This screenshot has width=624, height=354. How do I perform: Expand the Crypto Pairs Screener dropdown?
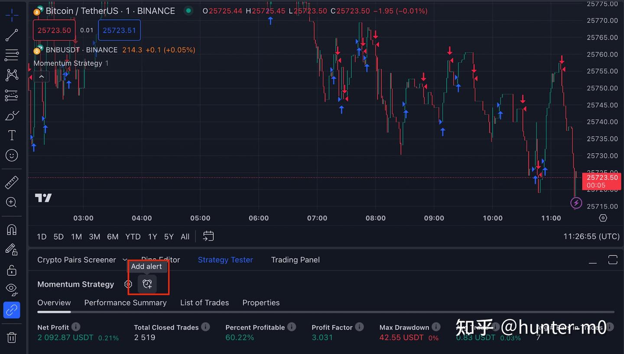pyautogui.click(x=125, y=260)
